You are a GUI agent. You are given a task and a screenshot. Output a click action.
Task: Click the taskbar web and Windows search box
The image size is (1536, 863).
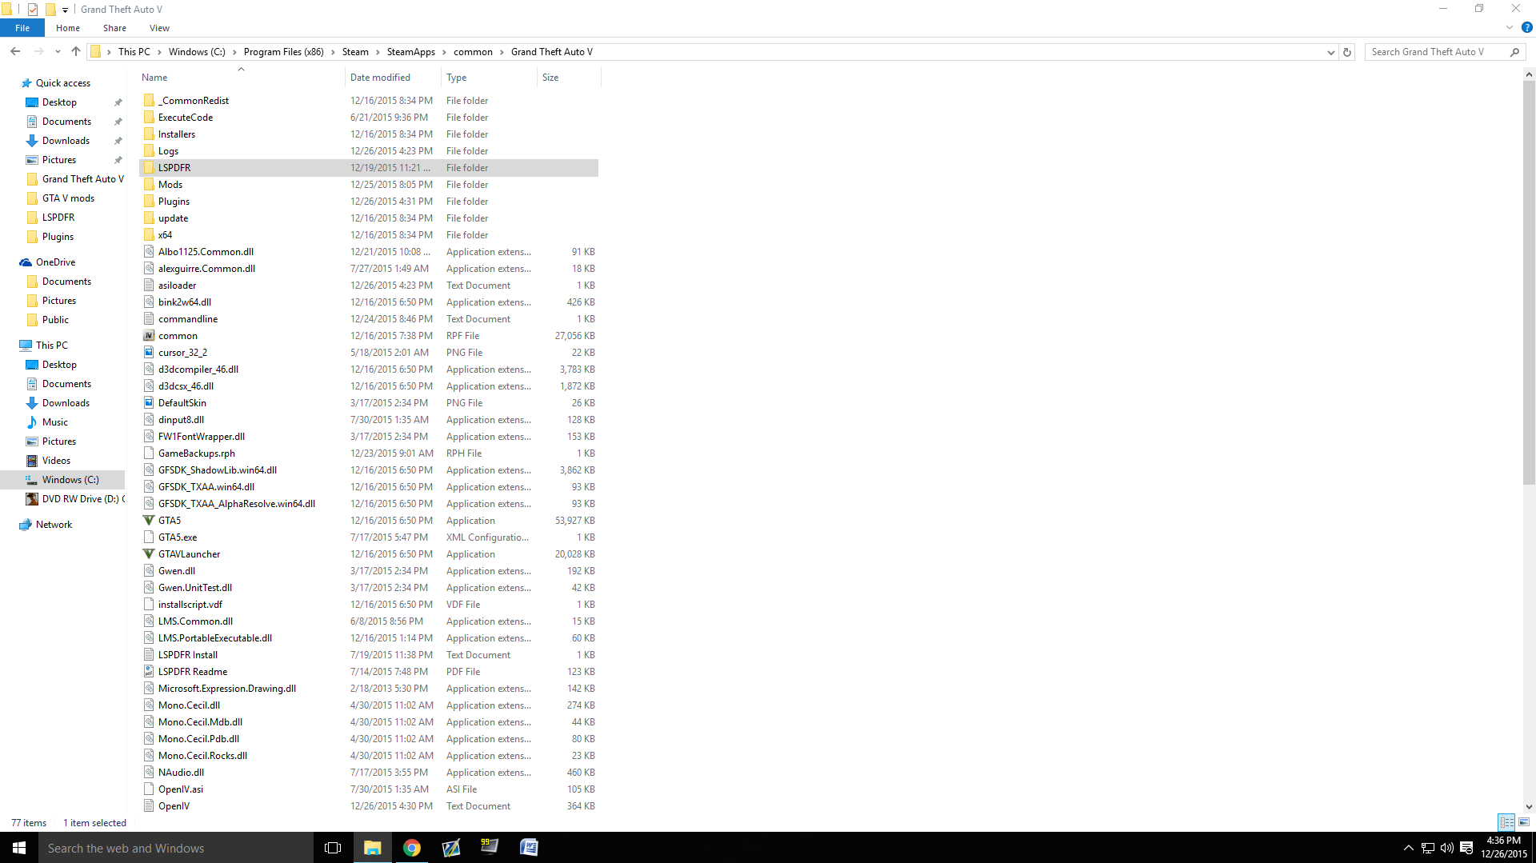point(176,848)
